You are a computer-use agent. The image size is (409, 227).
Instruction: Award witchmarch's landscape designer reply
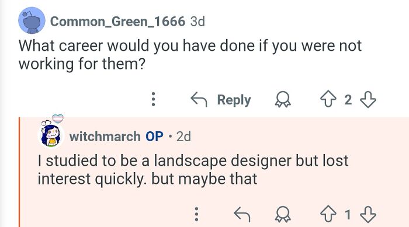coord(283,215)
